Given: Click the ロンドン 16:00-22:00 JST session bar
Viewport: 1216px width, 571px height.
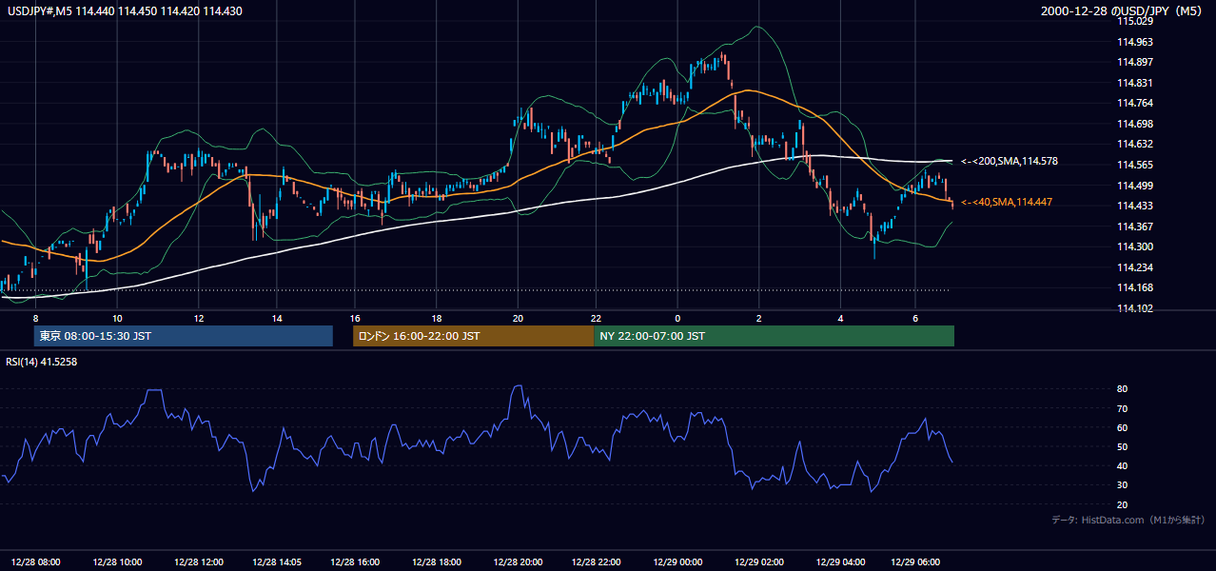Looking at the screenshot, I should (x=473, y=336).
